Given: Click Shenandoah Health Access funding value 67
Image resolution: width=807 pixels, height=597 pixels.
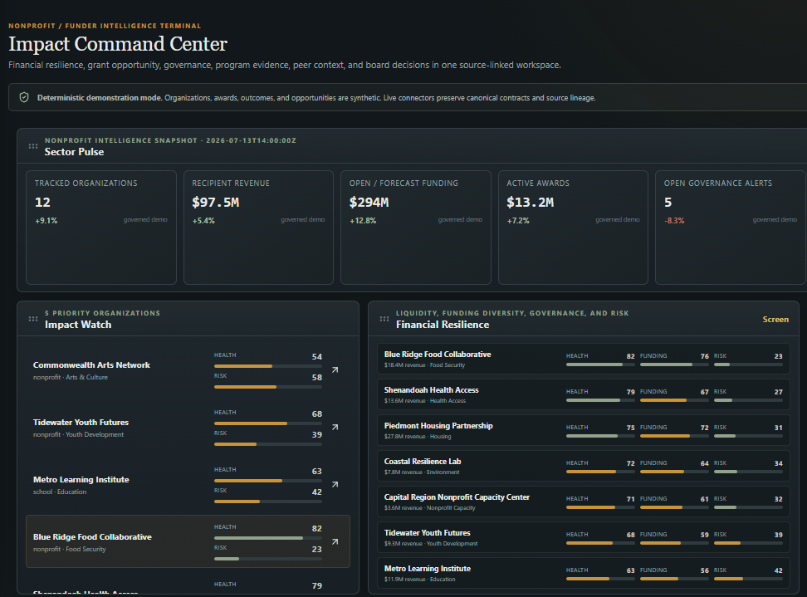Looking at the screenshot, I should [705, 392].
